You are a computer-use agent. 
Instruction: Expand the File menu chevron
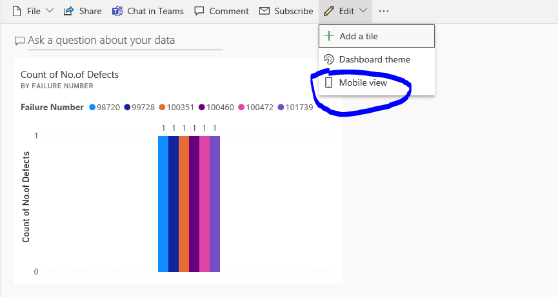(50, 11)
